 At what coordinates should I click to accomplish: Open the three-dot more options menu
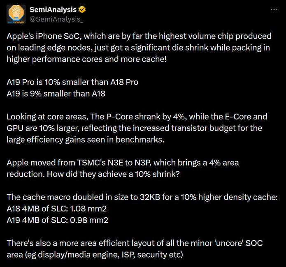[x=273, y=10]
